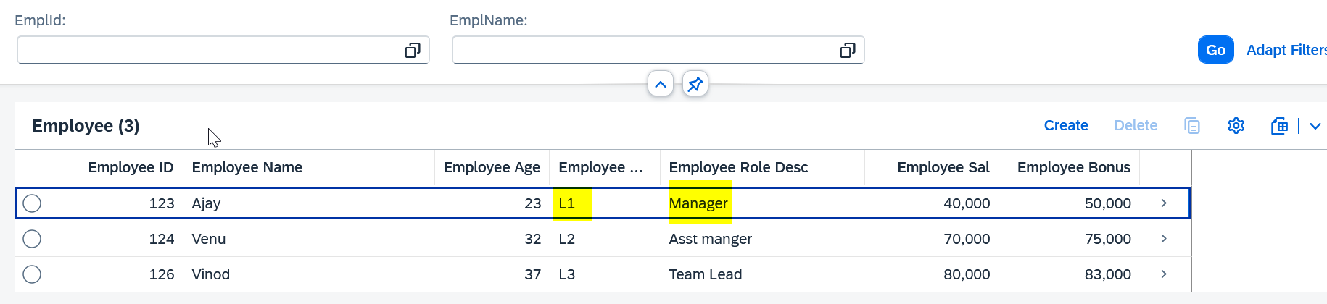Open Venu row navigation chevron
The height and width of the screenshot is (304, 1327).
click(1164, 239)
